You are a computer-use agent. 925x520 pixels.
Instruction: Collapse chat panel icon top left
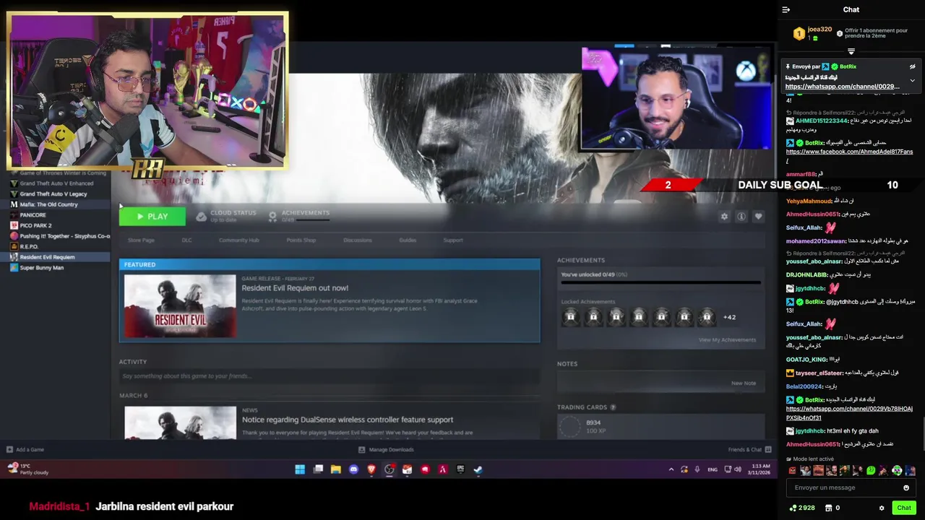point(786,9)
